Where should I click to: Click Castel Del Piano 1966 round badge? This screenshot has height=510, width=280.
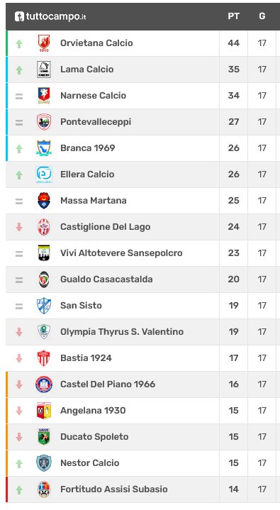(x=43, y=384)
